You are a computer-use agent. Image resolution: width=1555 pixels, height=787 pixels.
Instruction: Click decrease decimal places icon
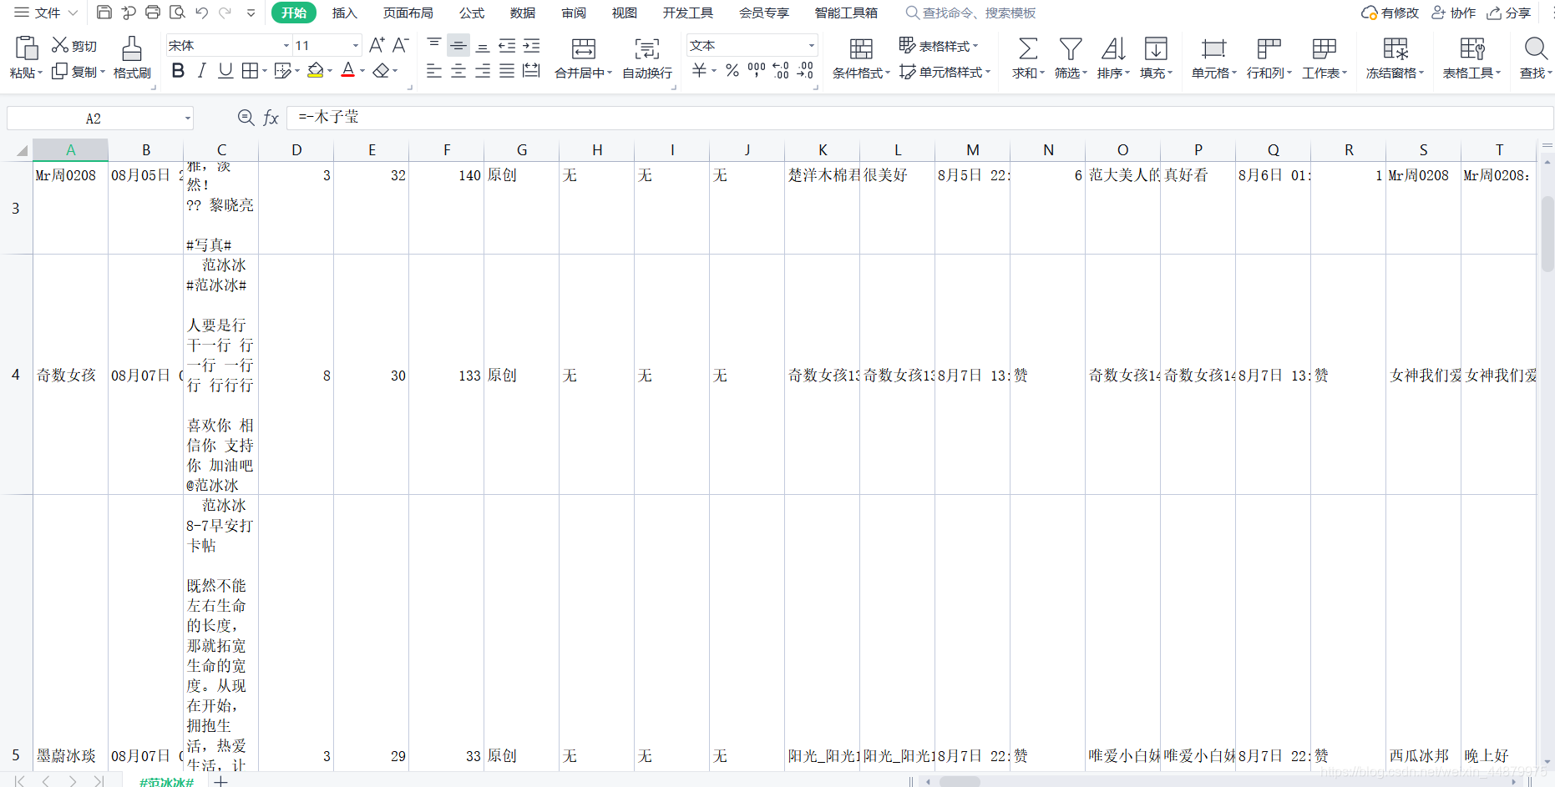pos(805,71)
